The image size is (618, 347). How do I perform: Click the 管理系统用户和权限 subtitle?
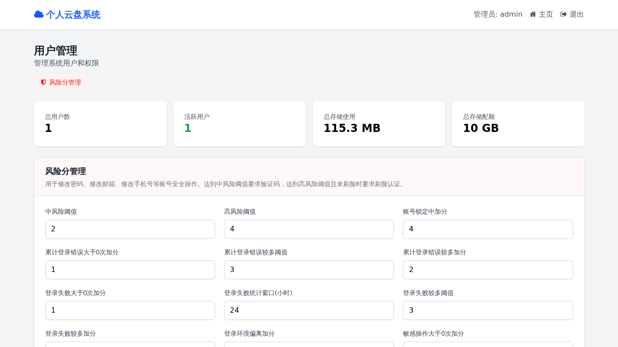pos(67,63)
